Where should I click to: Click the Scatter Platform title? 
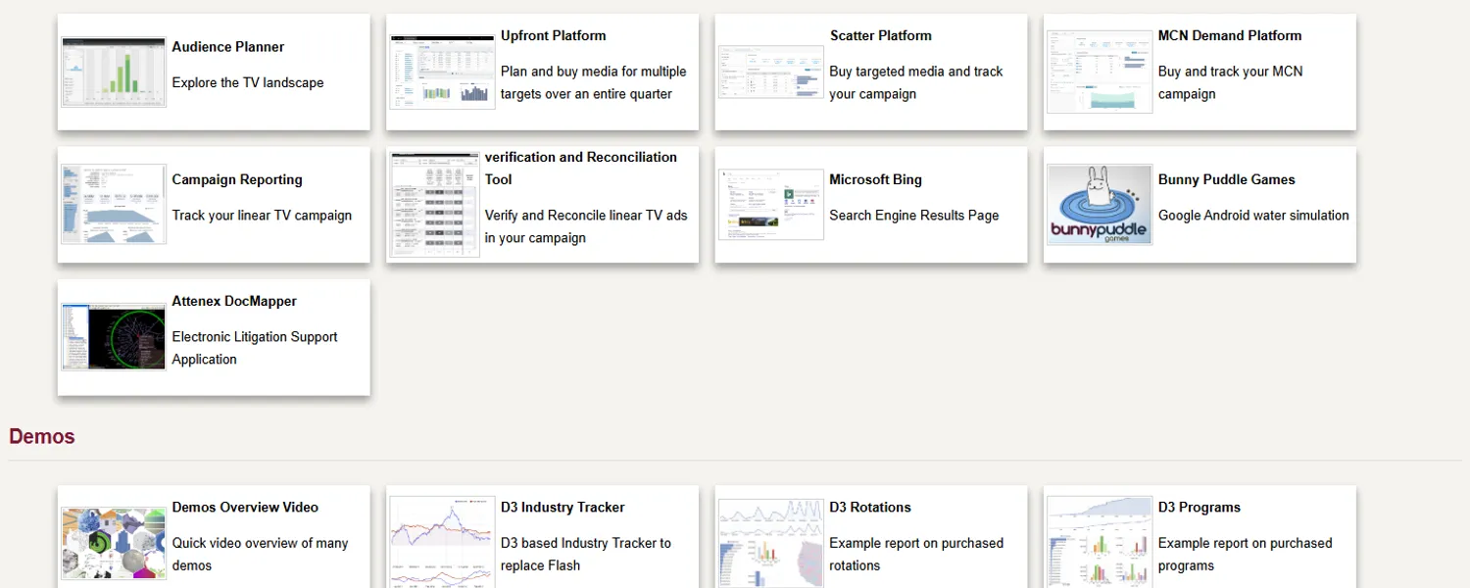pos(881,36)
